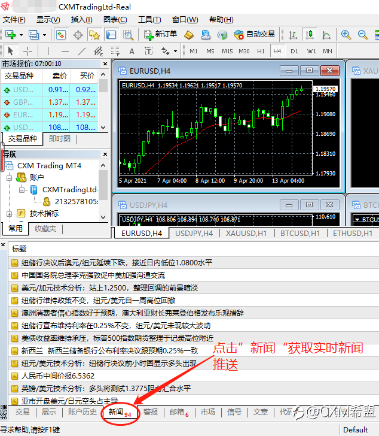
Task: Click the 标题 news column header
Action: click(19, 249)
